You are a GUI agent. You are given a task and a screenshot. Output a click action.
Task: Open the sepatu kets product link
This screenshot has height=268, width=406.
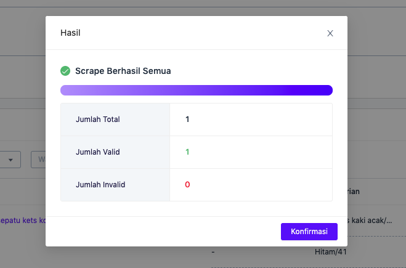point(23,221)
